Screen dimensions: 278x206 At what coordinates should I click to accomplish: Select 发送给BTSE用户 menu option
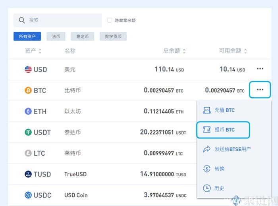(x=232, y=149)
